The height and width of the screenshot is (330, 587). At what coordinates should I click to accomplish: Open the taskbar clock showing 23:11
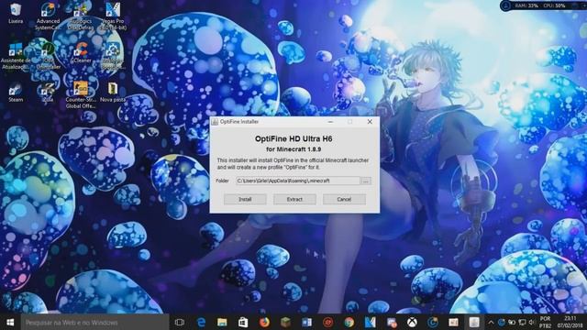click(570, 322)
